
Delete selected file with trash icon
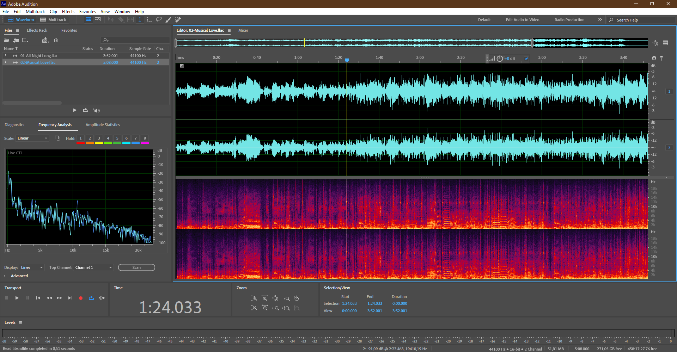[x=56, y=40]
